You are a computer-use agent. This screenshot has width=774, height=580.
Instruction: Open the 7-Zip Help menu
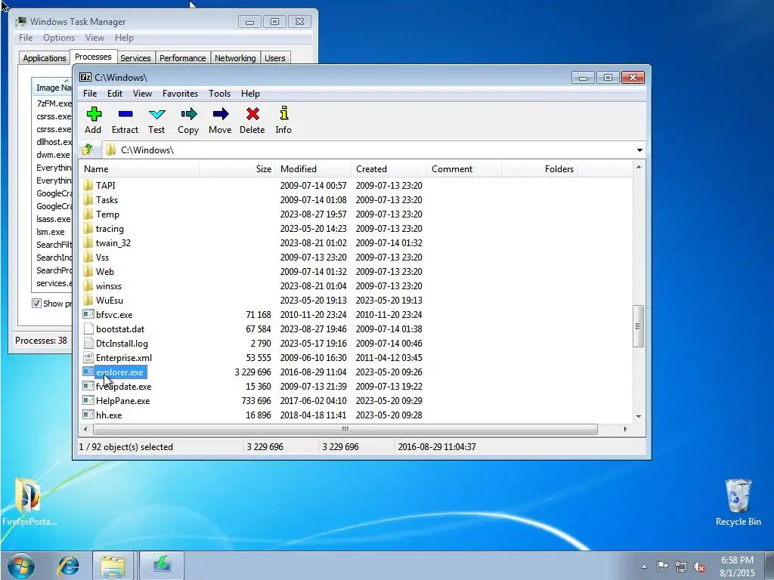click(250, 93)
